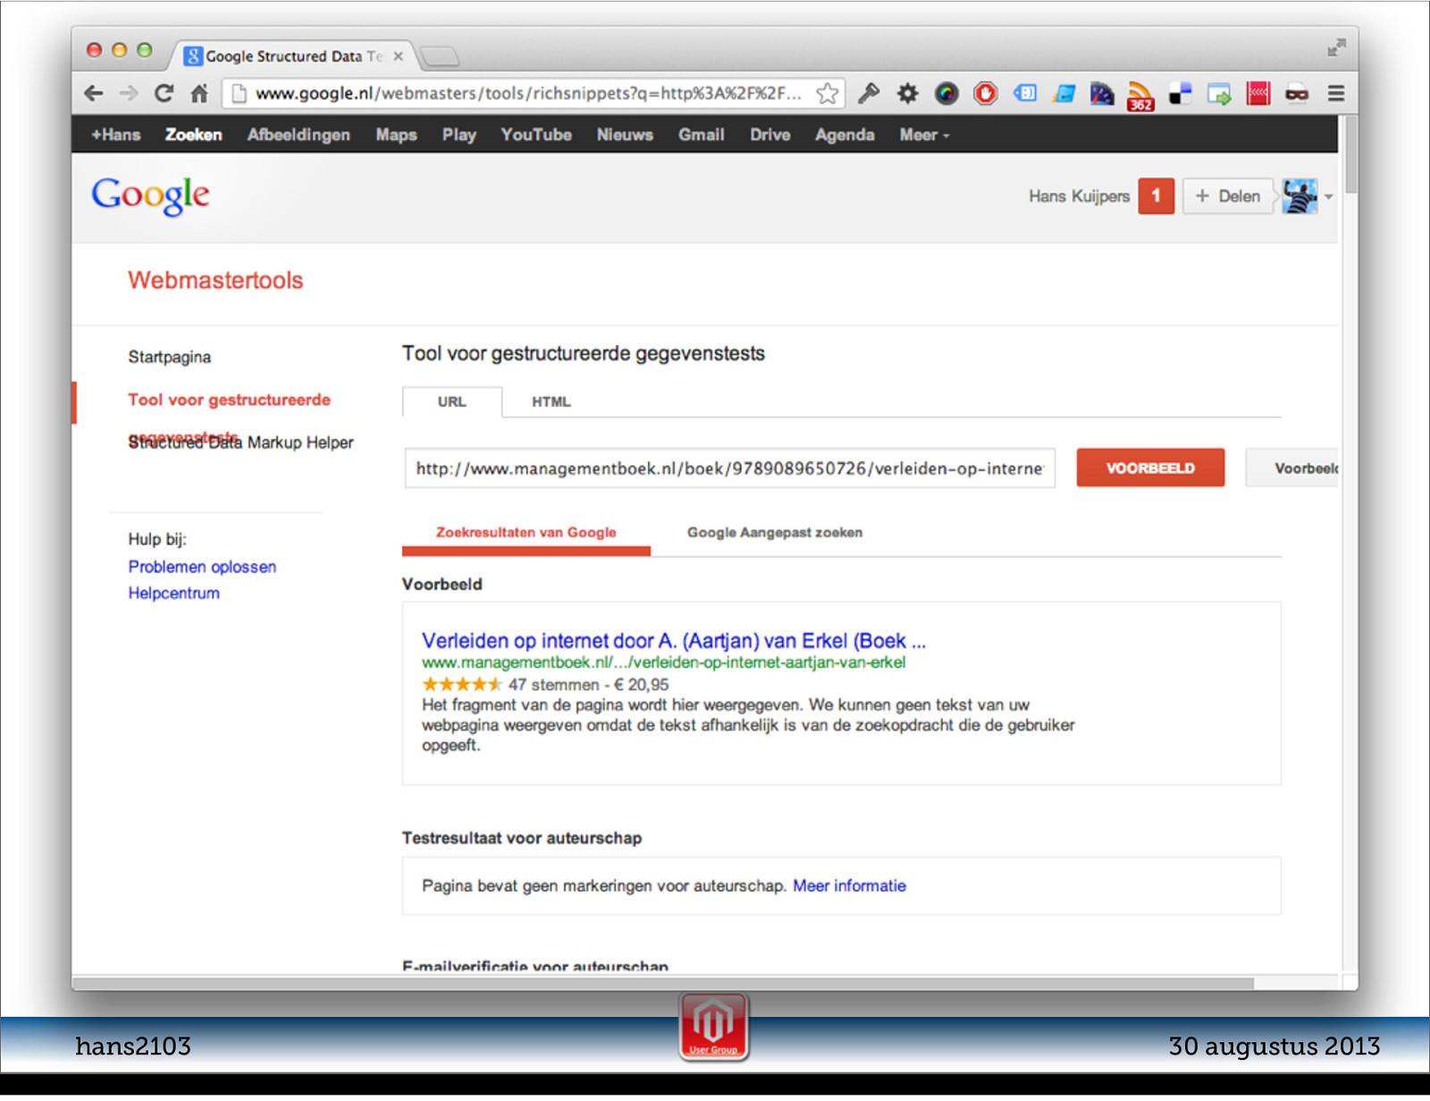Open the Webmastertools heading link
The width and height of the screenshot is (1430, 1101).
pos(215,280)
